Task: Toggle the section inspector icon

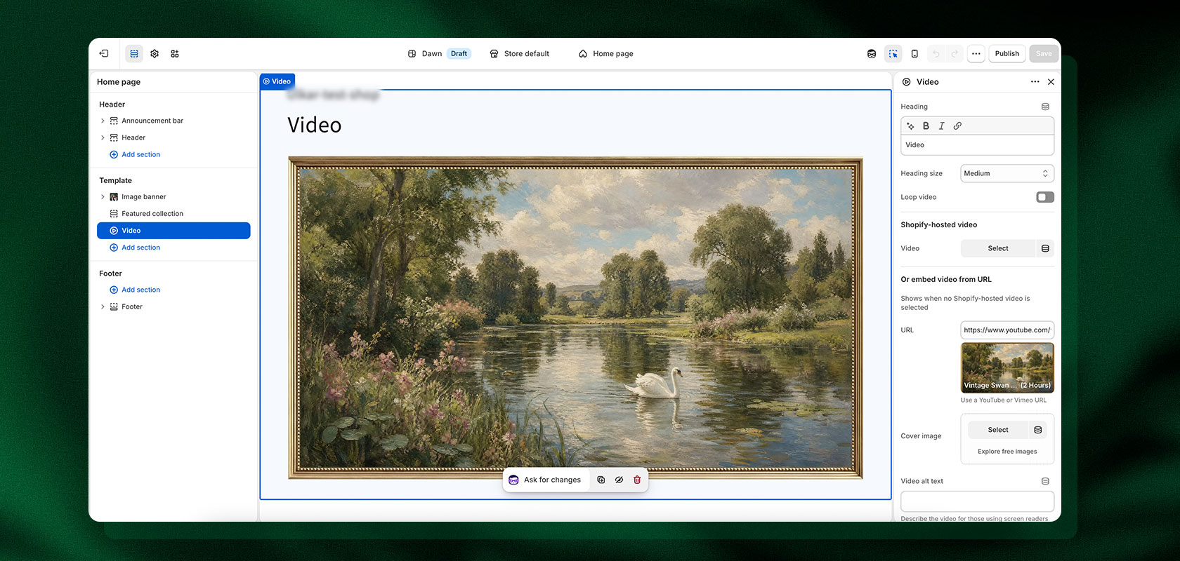Action: (893, 53)
